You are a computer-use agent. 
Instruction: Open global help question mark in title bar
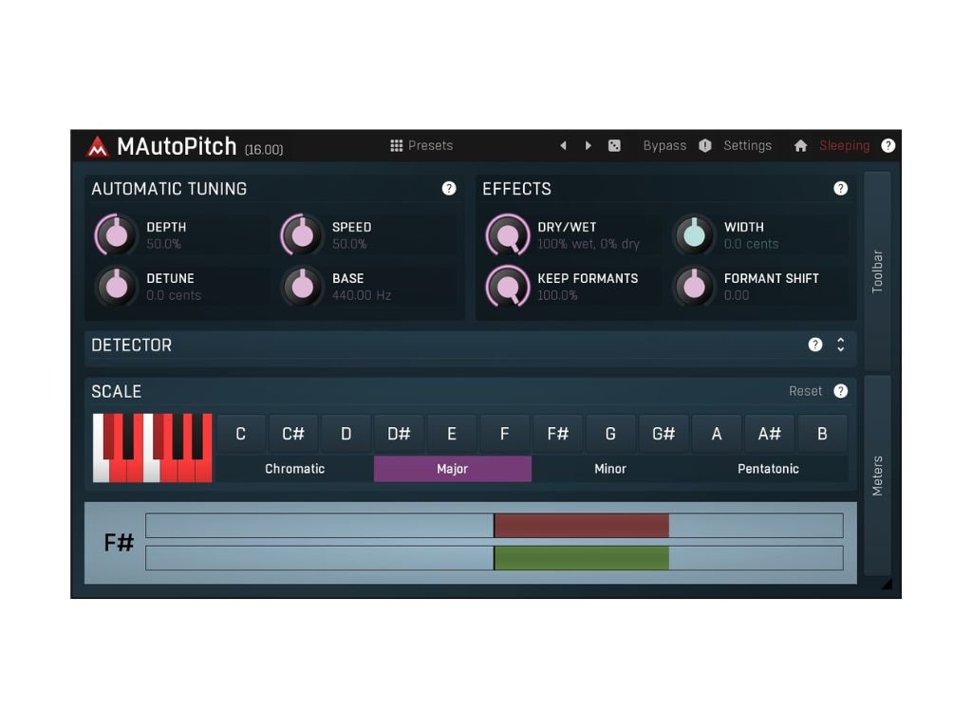(888, 146)
